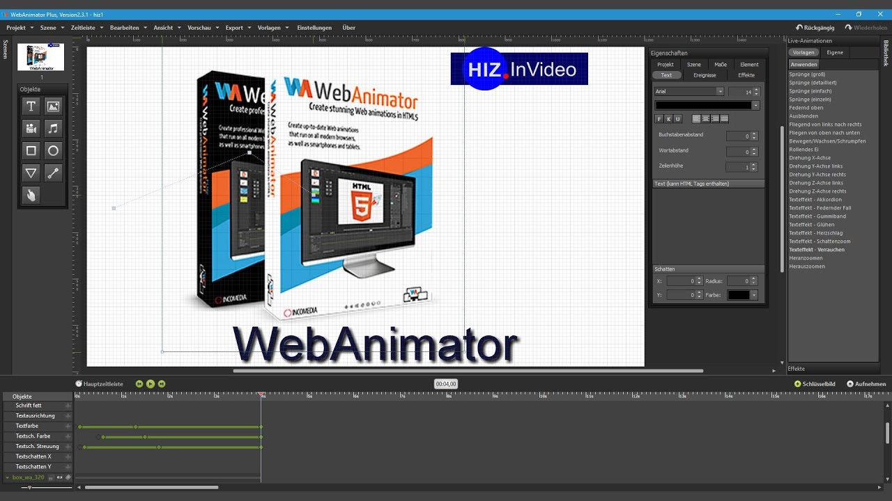The image size is (892, 501).
Task: Open the Ansicht menu
Action: pyautogui.click(x=163, y=28)
